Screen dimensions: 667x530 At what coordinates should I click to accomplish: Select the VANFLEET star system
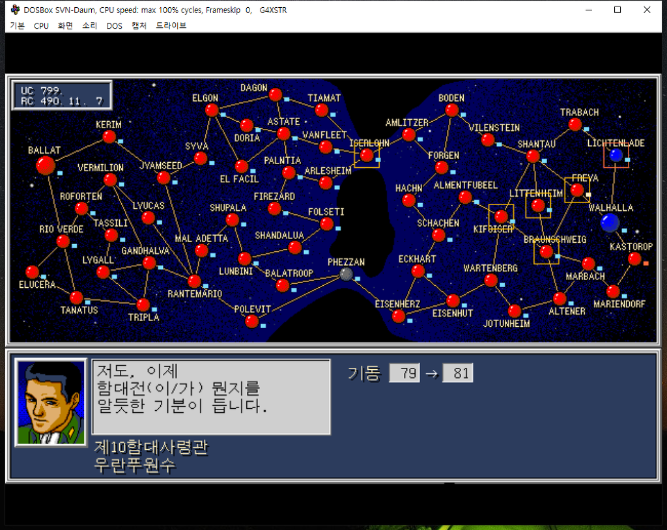coord(326,147)
